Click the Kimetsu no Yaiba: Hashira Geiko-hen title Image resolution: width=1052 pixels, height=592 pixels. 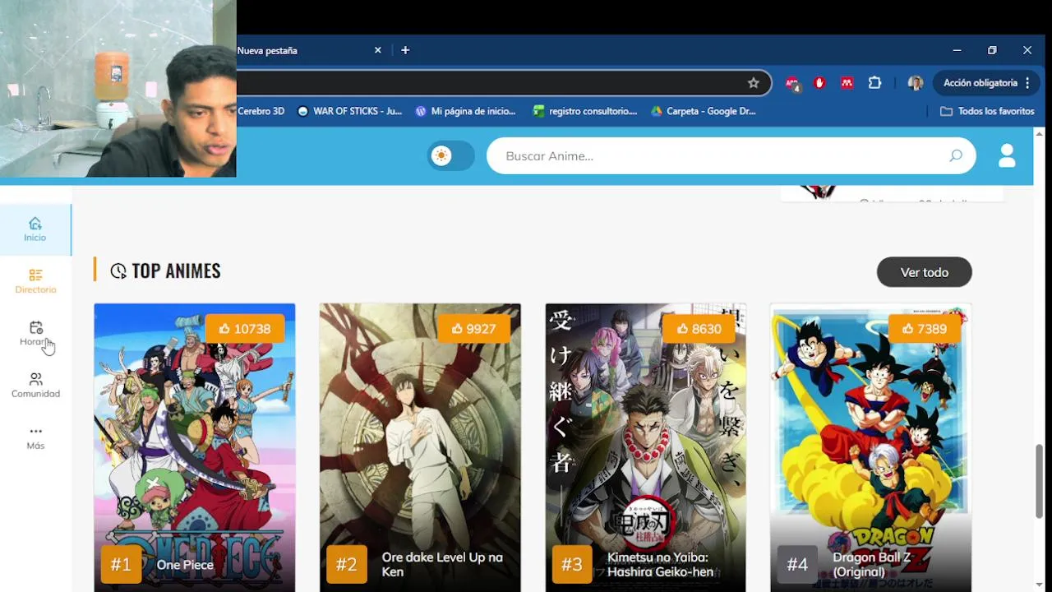click(660, 565)
